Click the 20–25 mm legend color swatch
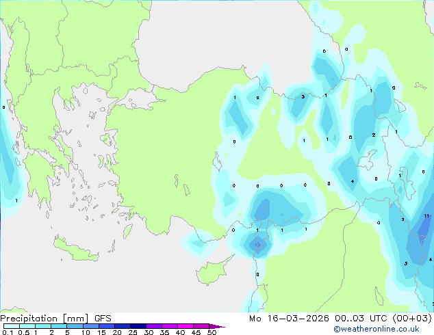 (123, 326)
